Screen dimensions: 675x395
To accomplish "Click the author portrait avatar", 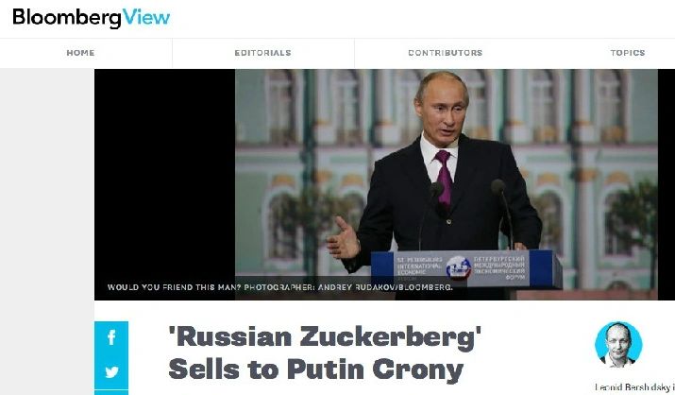I will [x=618, y=344].
